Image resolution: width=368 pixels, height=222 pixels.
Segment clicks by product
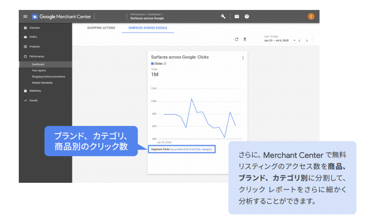pyautogui.click(x=177, y=149)
